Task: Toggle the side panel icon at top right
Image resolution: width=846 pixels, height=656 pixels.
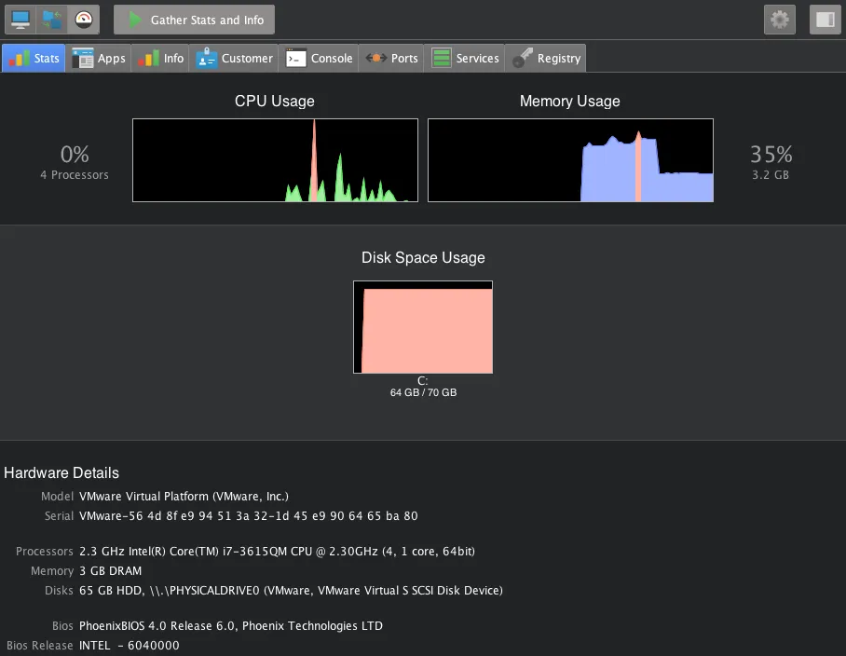Action: tap(824, 19)
